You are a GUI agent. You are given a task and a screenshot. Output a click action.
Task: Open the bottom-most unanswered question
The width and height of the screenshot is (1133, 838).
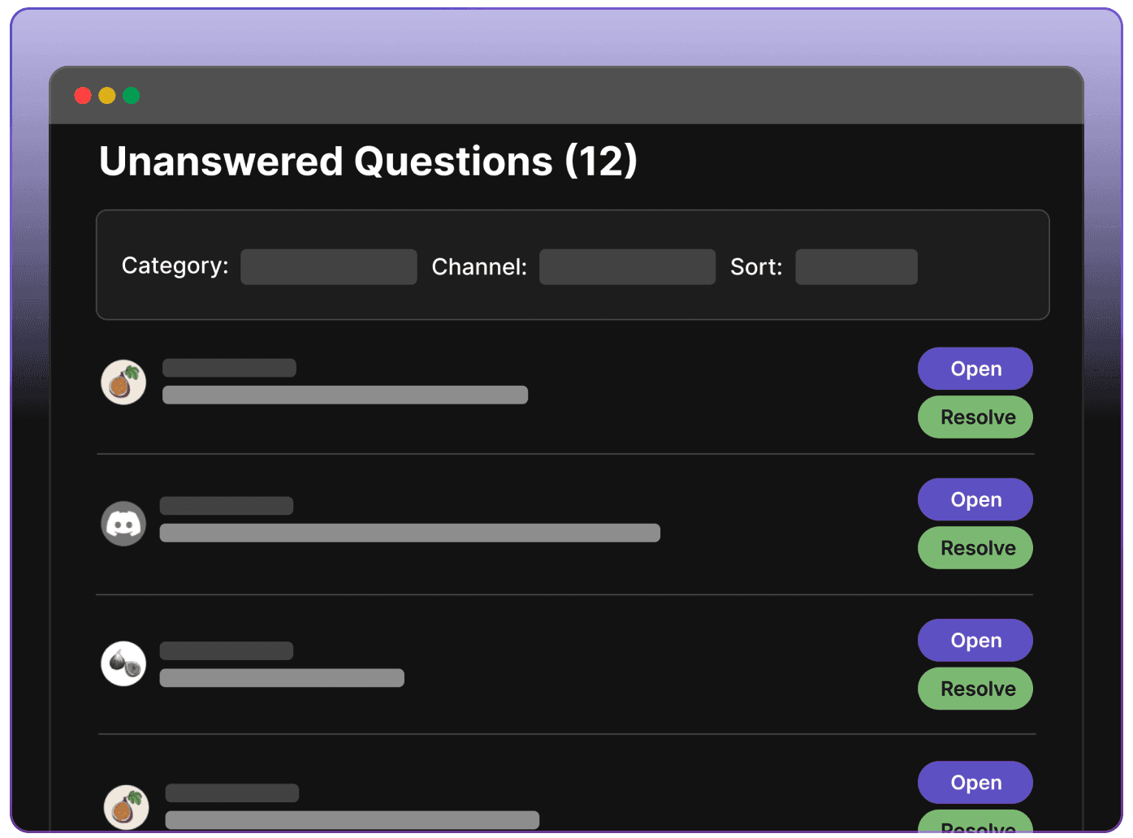975,782
